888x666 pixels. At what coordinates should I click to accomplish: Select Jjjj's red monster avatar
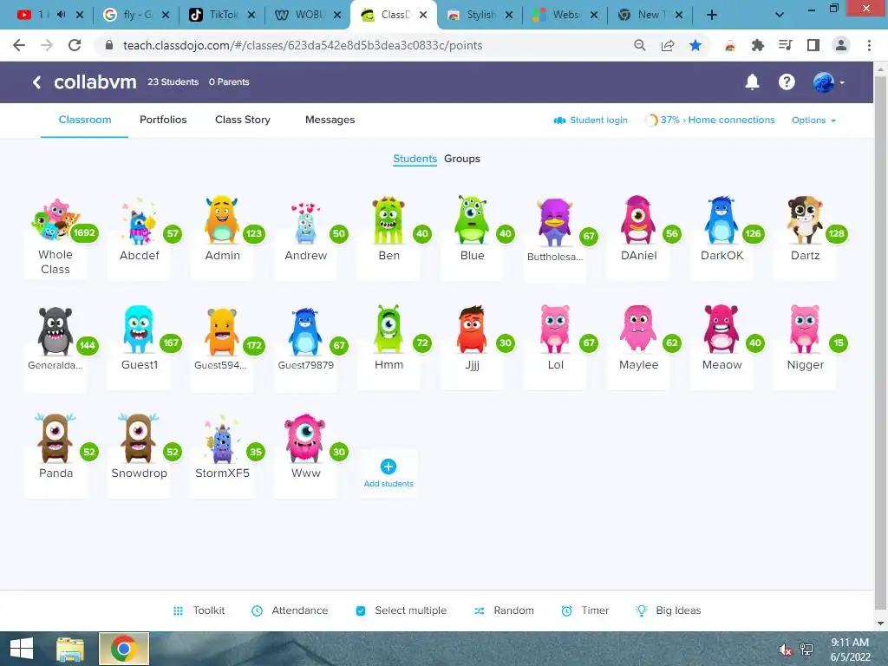[x=472, y=330]
